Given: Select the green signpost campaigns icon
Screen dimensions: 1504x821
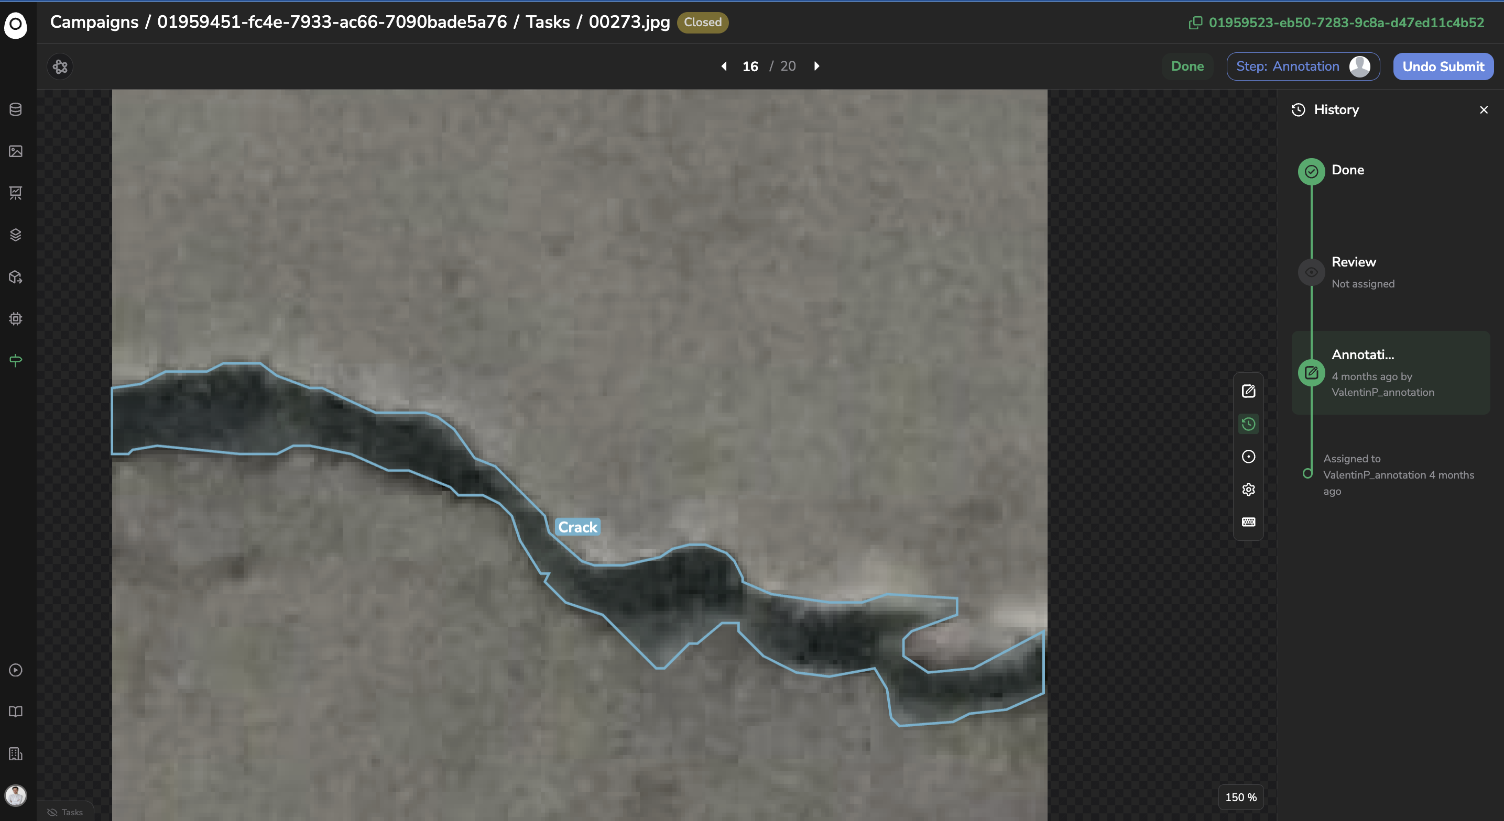Looking at the screenshot, I should 16,361.
